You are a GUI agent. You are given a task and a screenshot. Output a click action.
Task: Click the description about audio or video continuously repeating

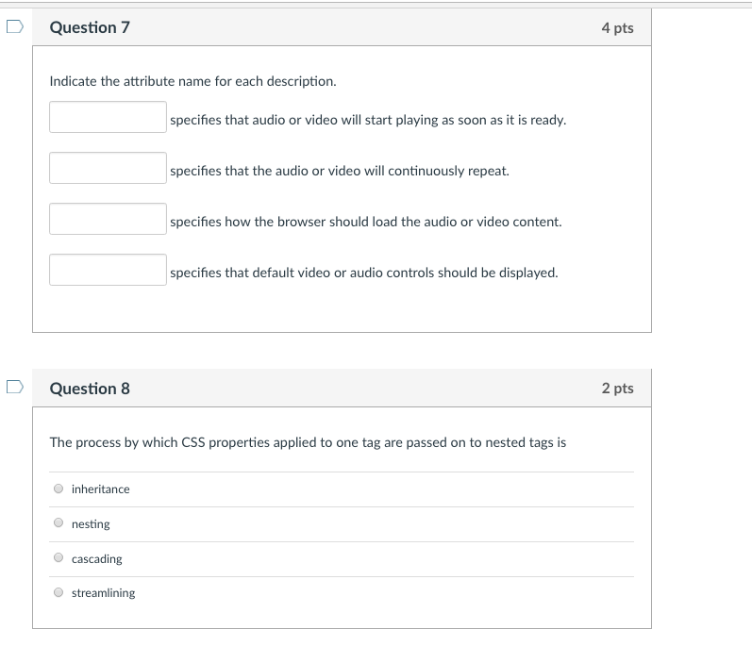[x=340, y=171]
